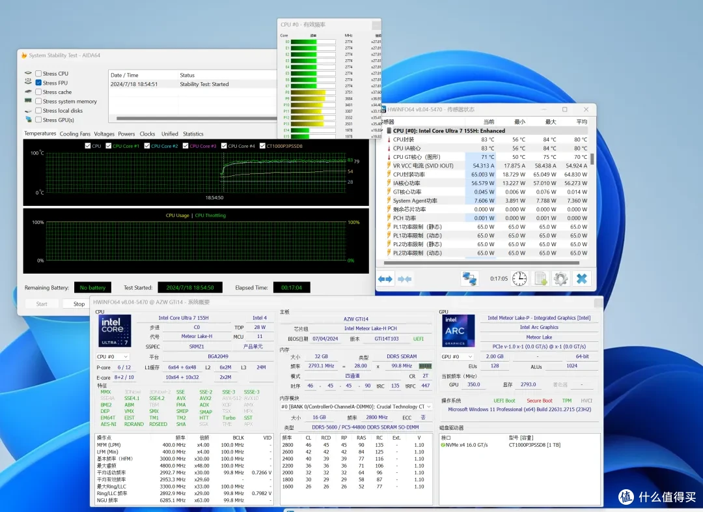Viewport: 703px width, 512px height.
Task: Click the 123 icon beside Stress FPU
Action: (x=28, y=82)
